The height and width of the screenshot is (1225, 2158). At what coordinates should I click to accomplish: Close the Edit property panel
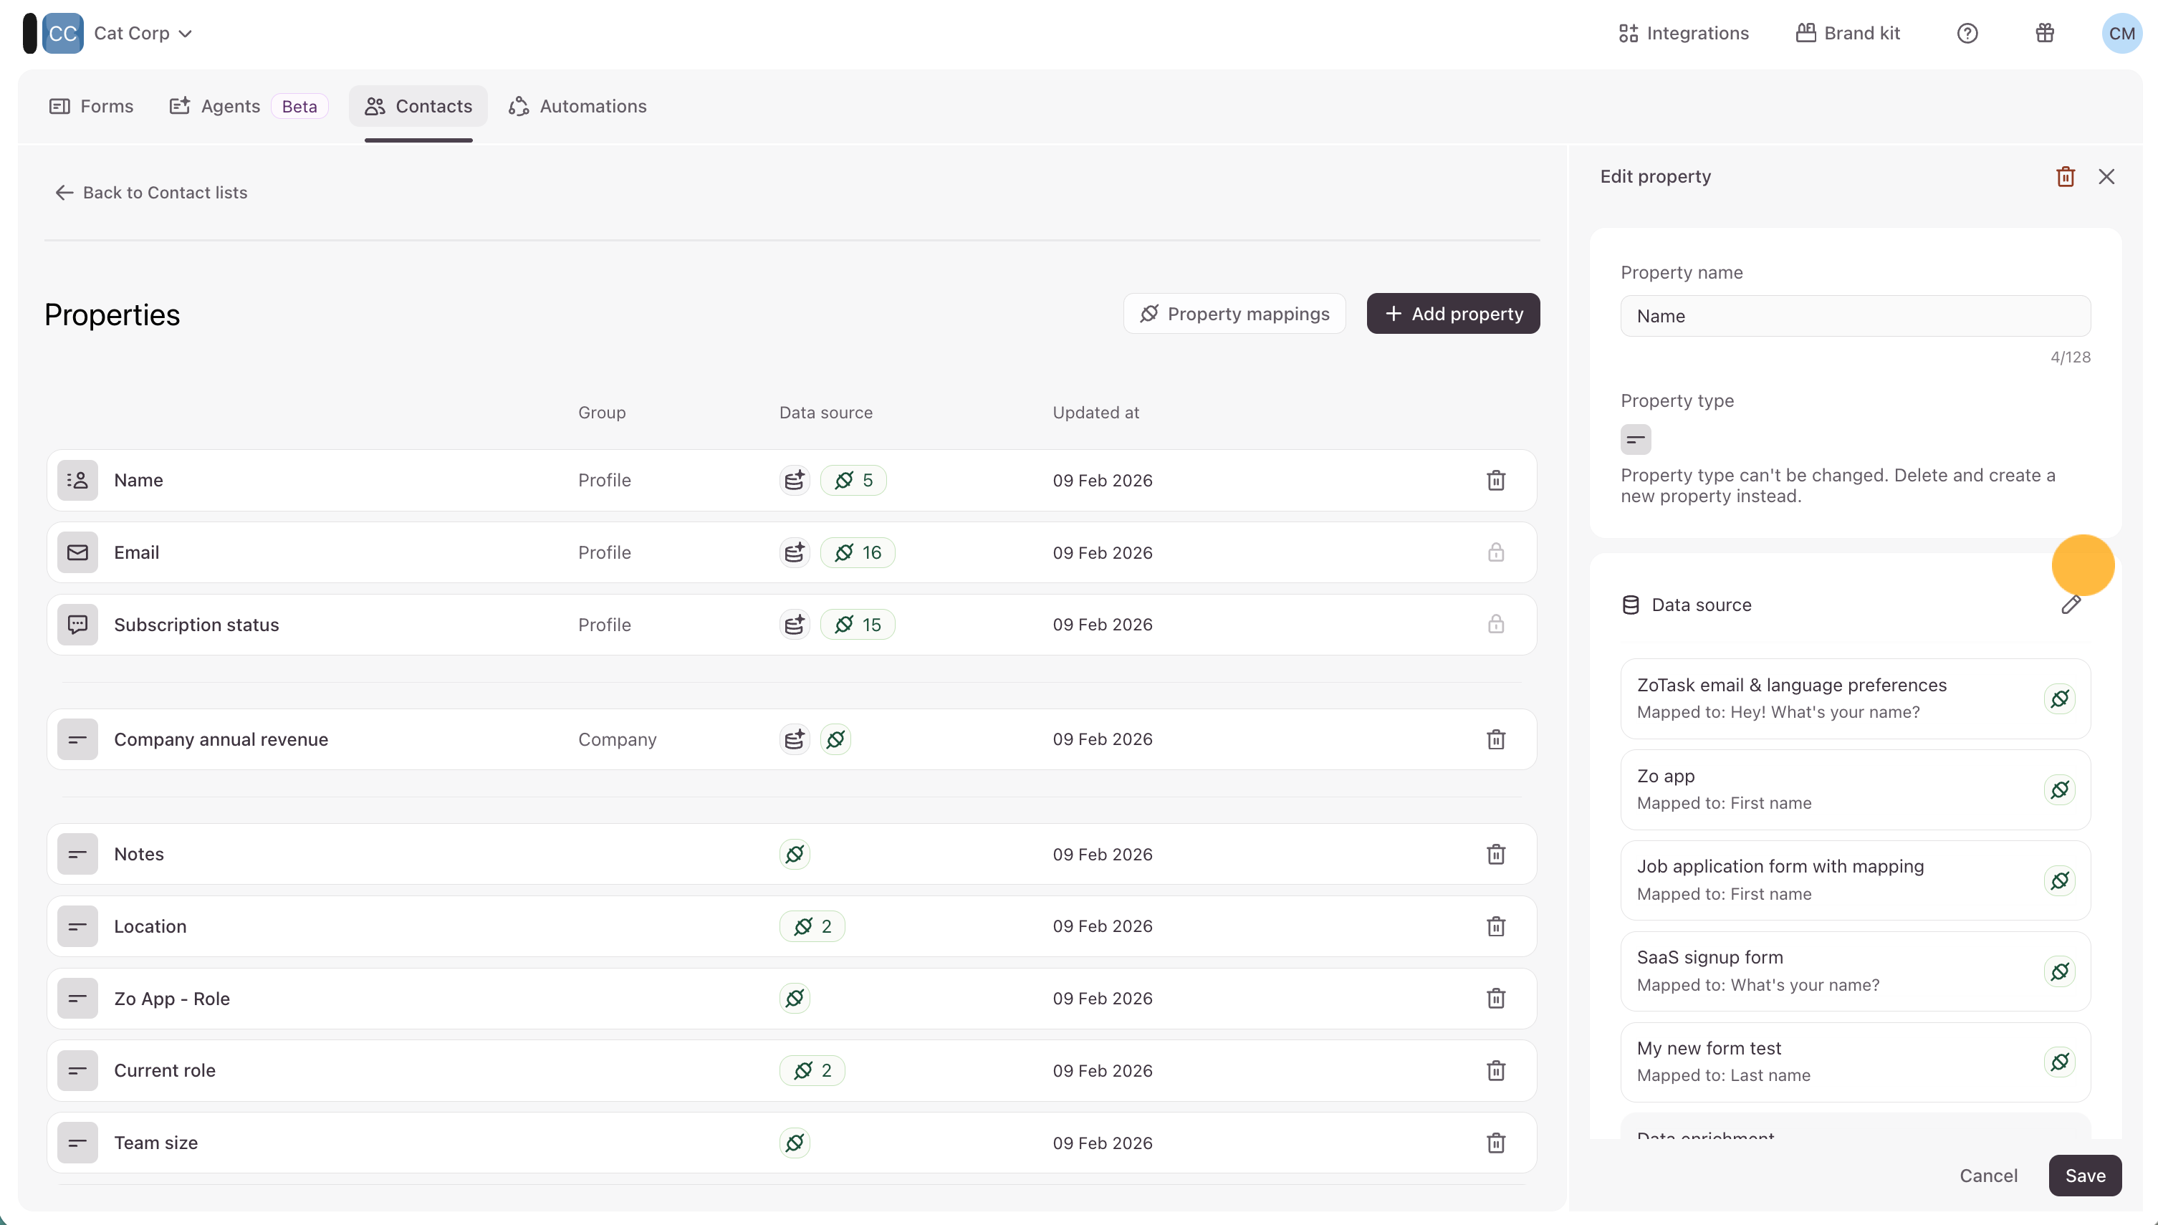[2106, 177]
